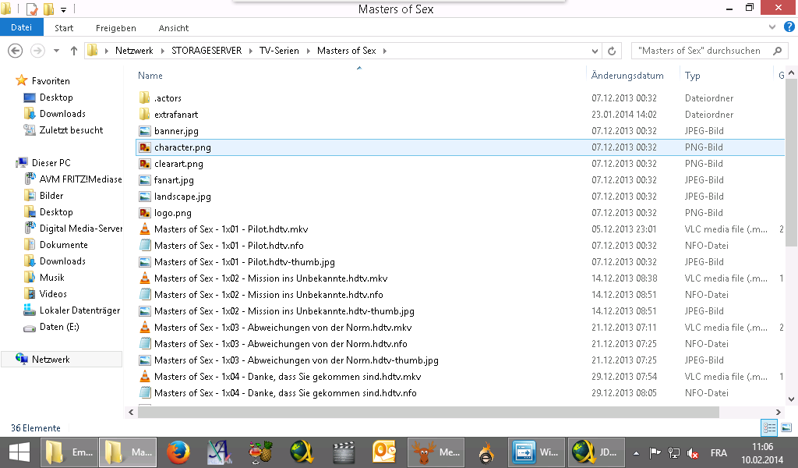Expand the arrow after Masters of Sex breadcrumb
Viewport: 798px width, 468px height.
385,51
